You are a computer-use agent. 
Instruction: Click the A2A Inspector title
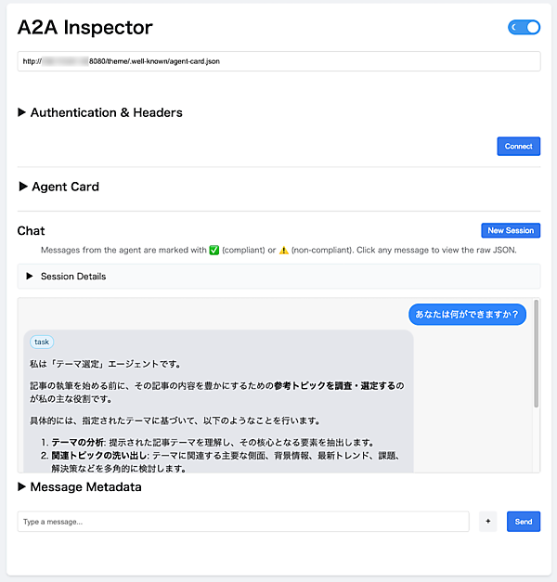(x=85, y=28)
